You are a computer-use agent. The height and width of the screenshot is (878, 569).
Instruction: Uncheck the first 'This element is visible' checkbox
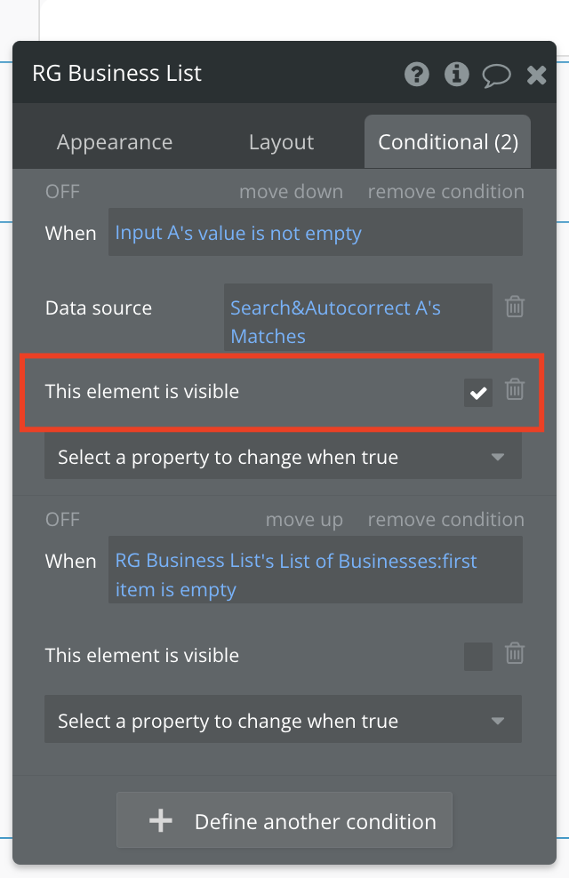click(x=478, y=393)
